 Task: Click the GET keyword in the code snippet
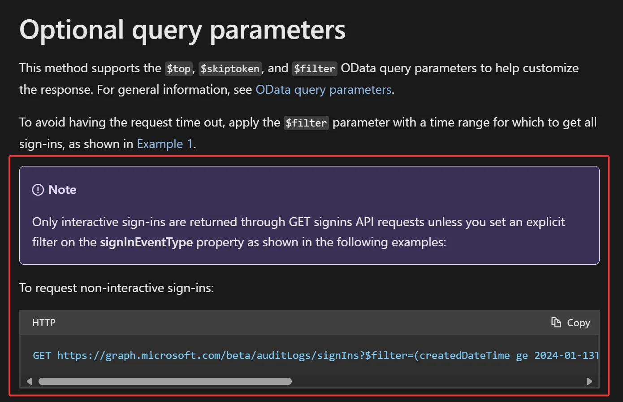click(42, 356)
